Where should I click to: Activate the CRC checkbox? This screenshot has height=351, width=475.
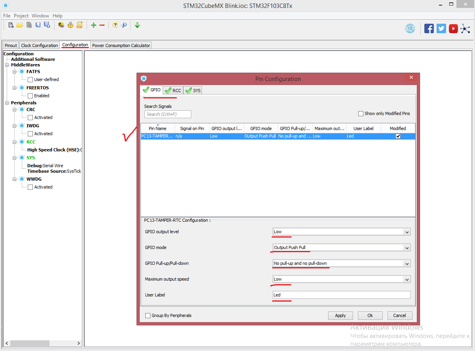click(30, 117)
